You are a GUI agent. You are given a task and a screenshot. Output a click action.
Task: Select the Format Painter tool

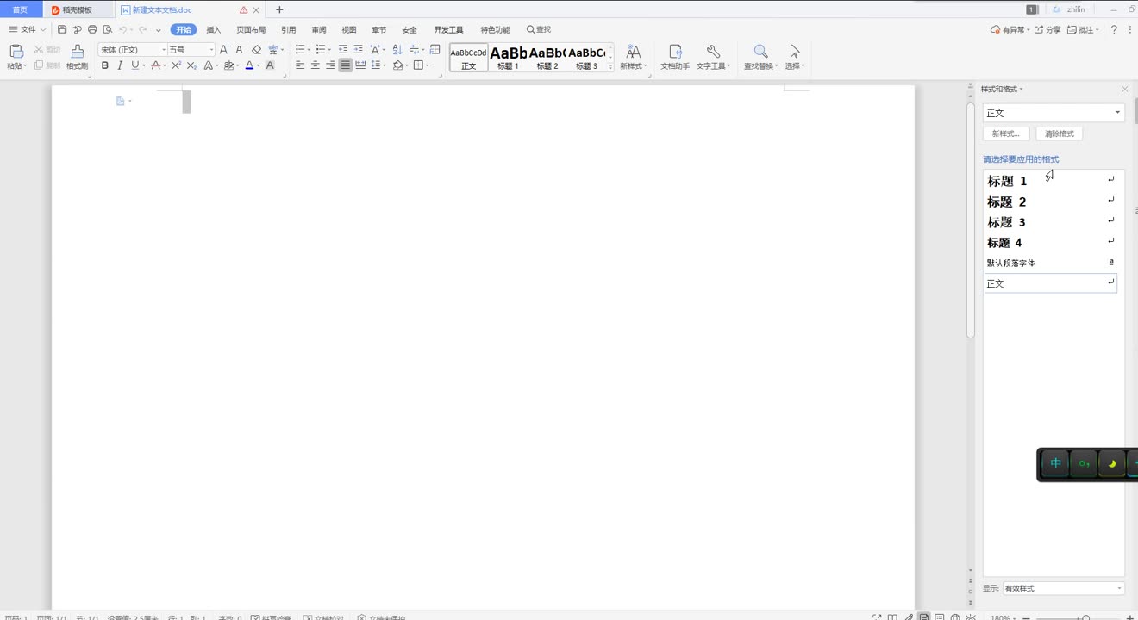pyautogui.click(x=78, y=56)
